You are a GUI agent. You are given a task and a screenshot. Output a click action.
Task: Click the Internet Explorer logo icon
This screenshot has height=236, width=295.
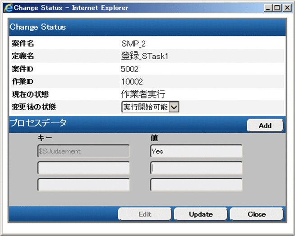point(8,8)
